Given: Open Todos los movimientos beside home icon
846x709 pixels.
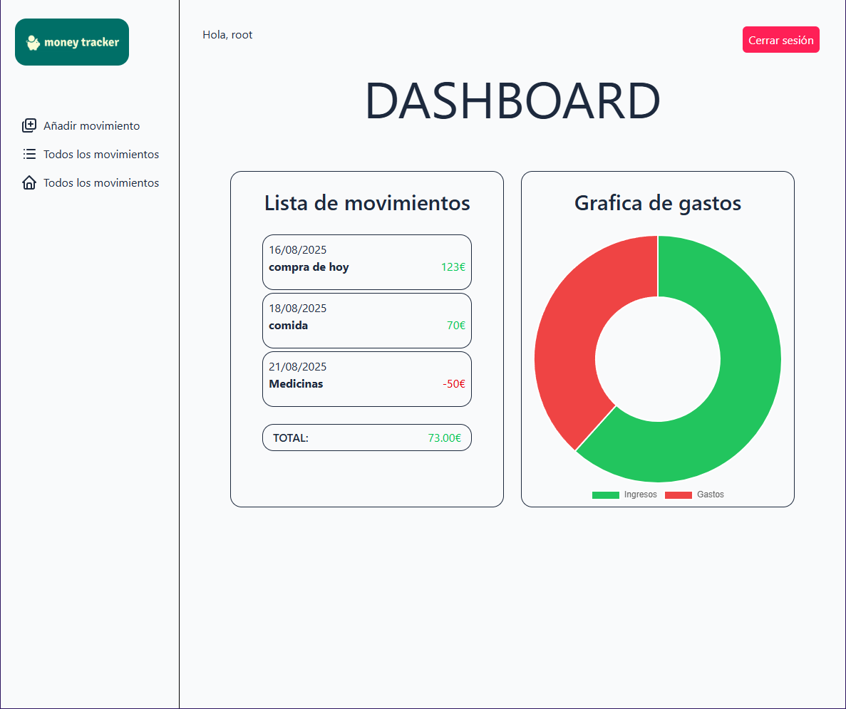Looking at the screenshot, I should tap(100, 183).
